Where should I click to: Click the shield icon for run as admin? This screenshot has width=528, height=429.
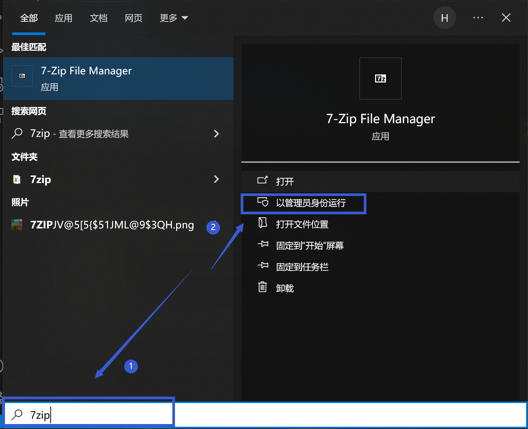[x=262, y=202]
